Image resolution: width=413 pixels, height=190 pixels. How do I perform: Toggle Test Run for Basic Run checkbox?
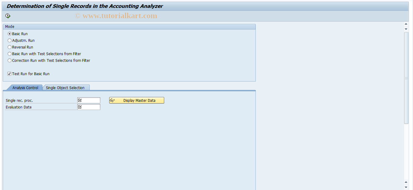tap(9, 74)
